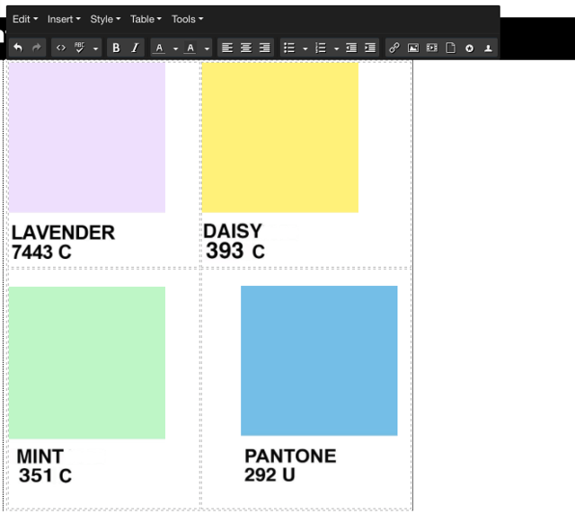Click the PANTONE label text
This screenshot has width=575, height=523.
290,456
